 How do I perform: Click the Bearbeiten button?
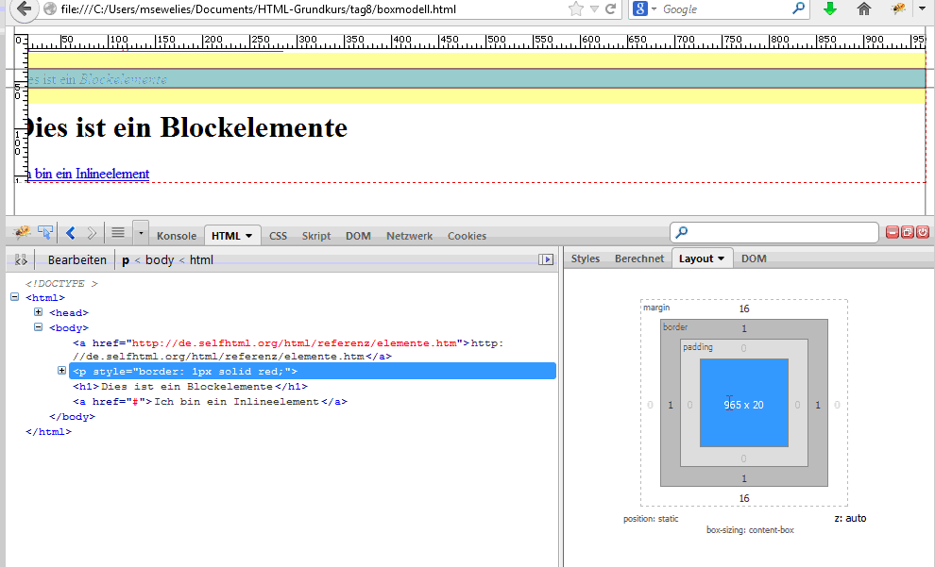click(x=76, y=258)
